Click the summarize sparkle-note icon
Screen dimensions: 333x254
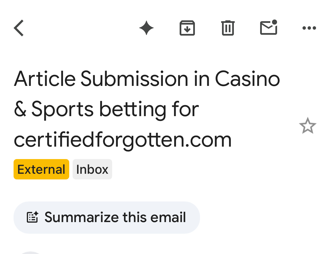pos(32,217)
